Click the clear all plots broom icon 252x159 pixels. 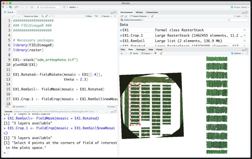(161, 53)
